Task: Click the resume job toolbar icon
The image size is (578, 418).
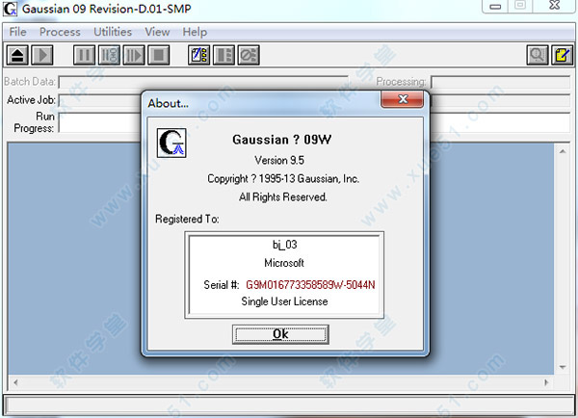Action: pyautogui.click(x=134, y=55)
